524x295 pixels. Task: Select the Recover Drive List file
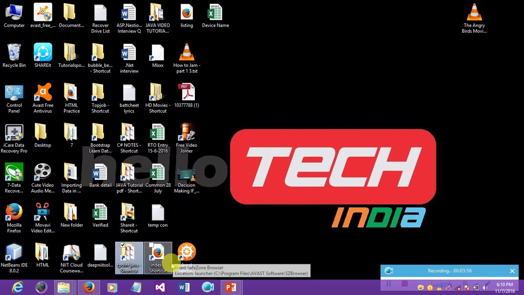pos(100,19)
